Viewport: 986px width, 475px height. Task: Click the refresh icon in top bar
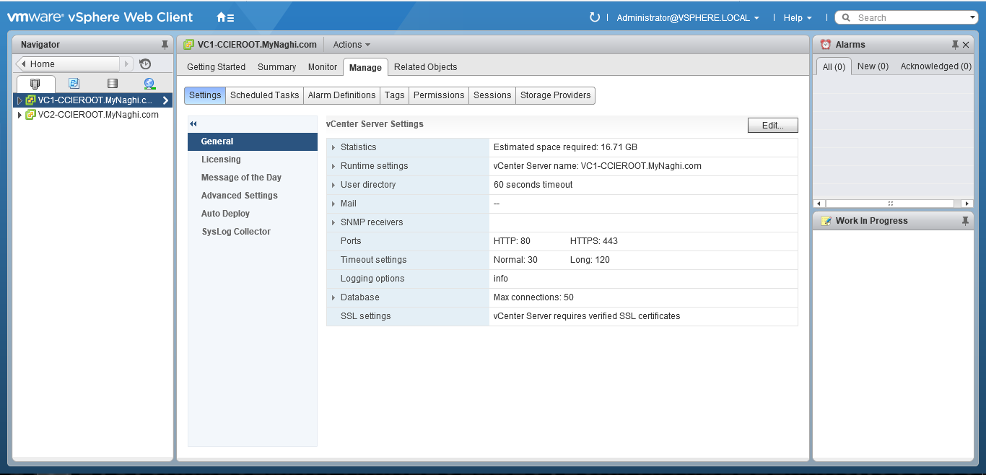point(595,17)
